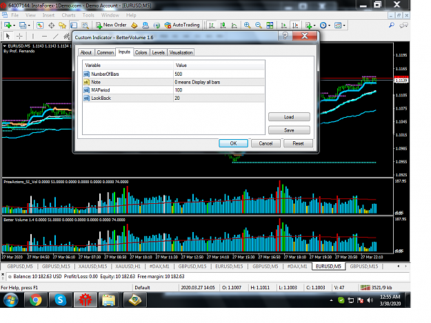Open the Periodicity clock icon
The width and height of the screenshot is (431, 323).
(x=323, y=25)
